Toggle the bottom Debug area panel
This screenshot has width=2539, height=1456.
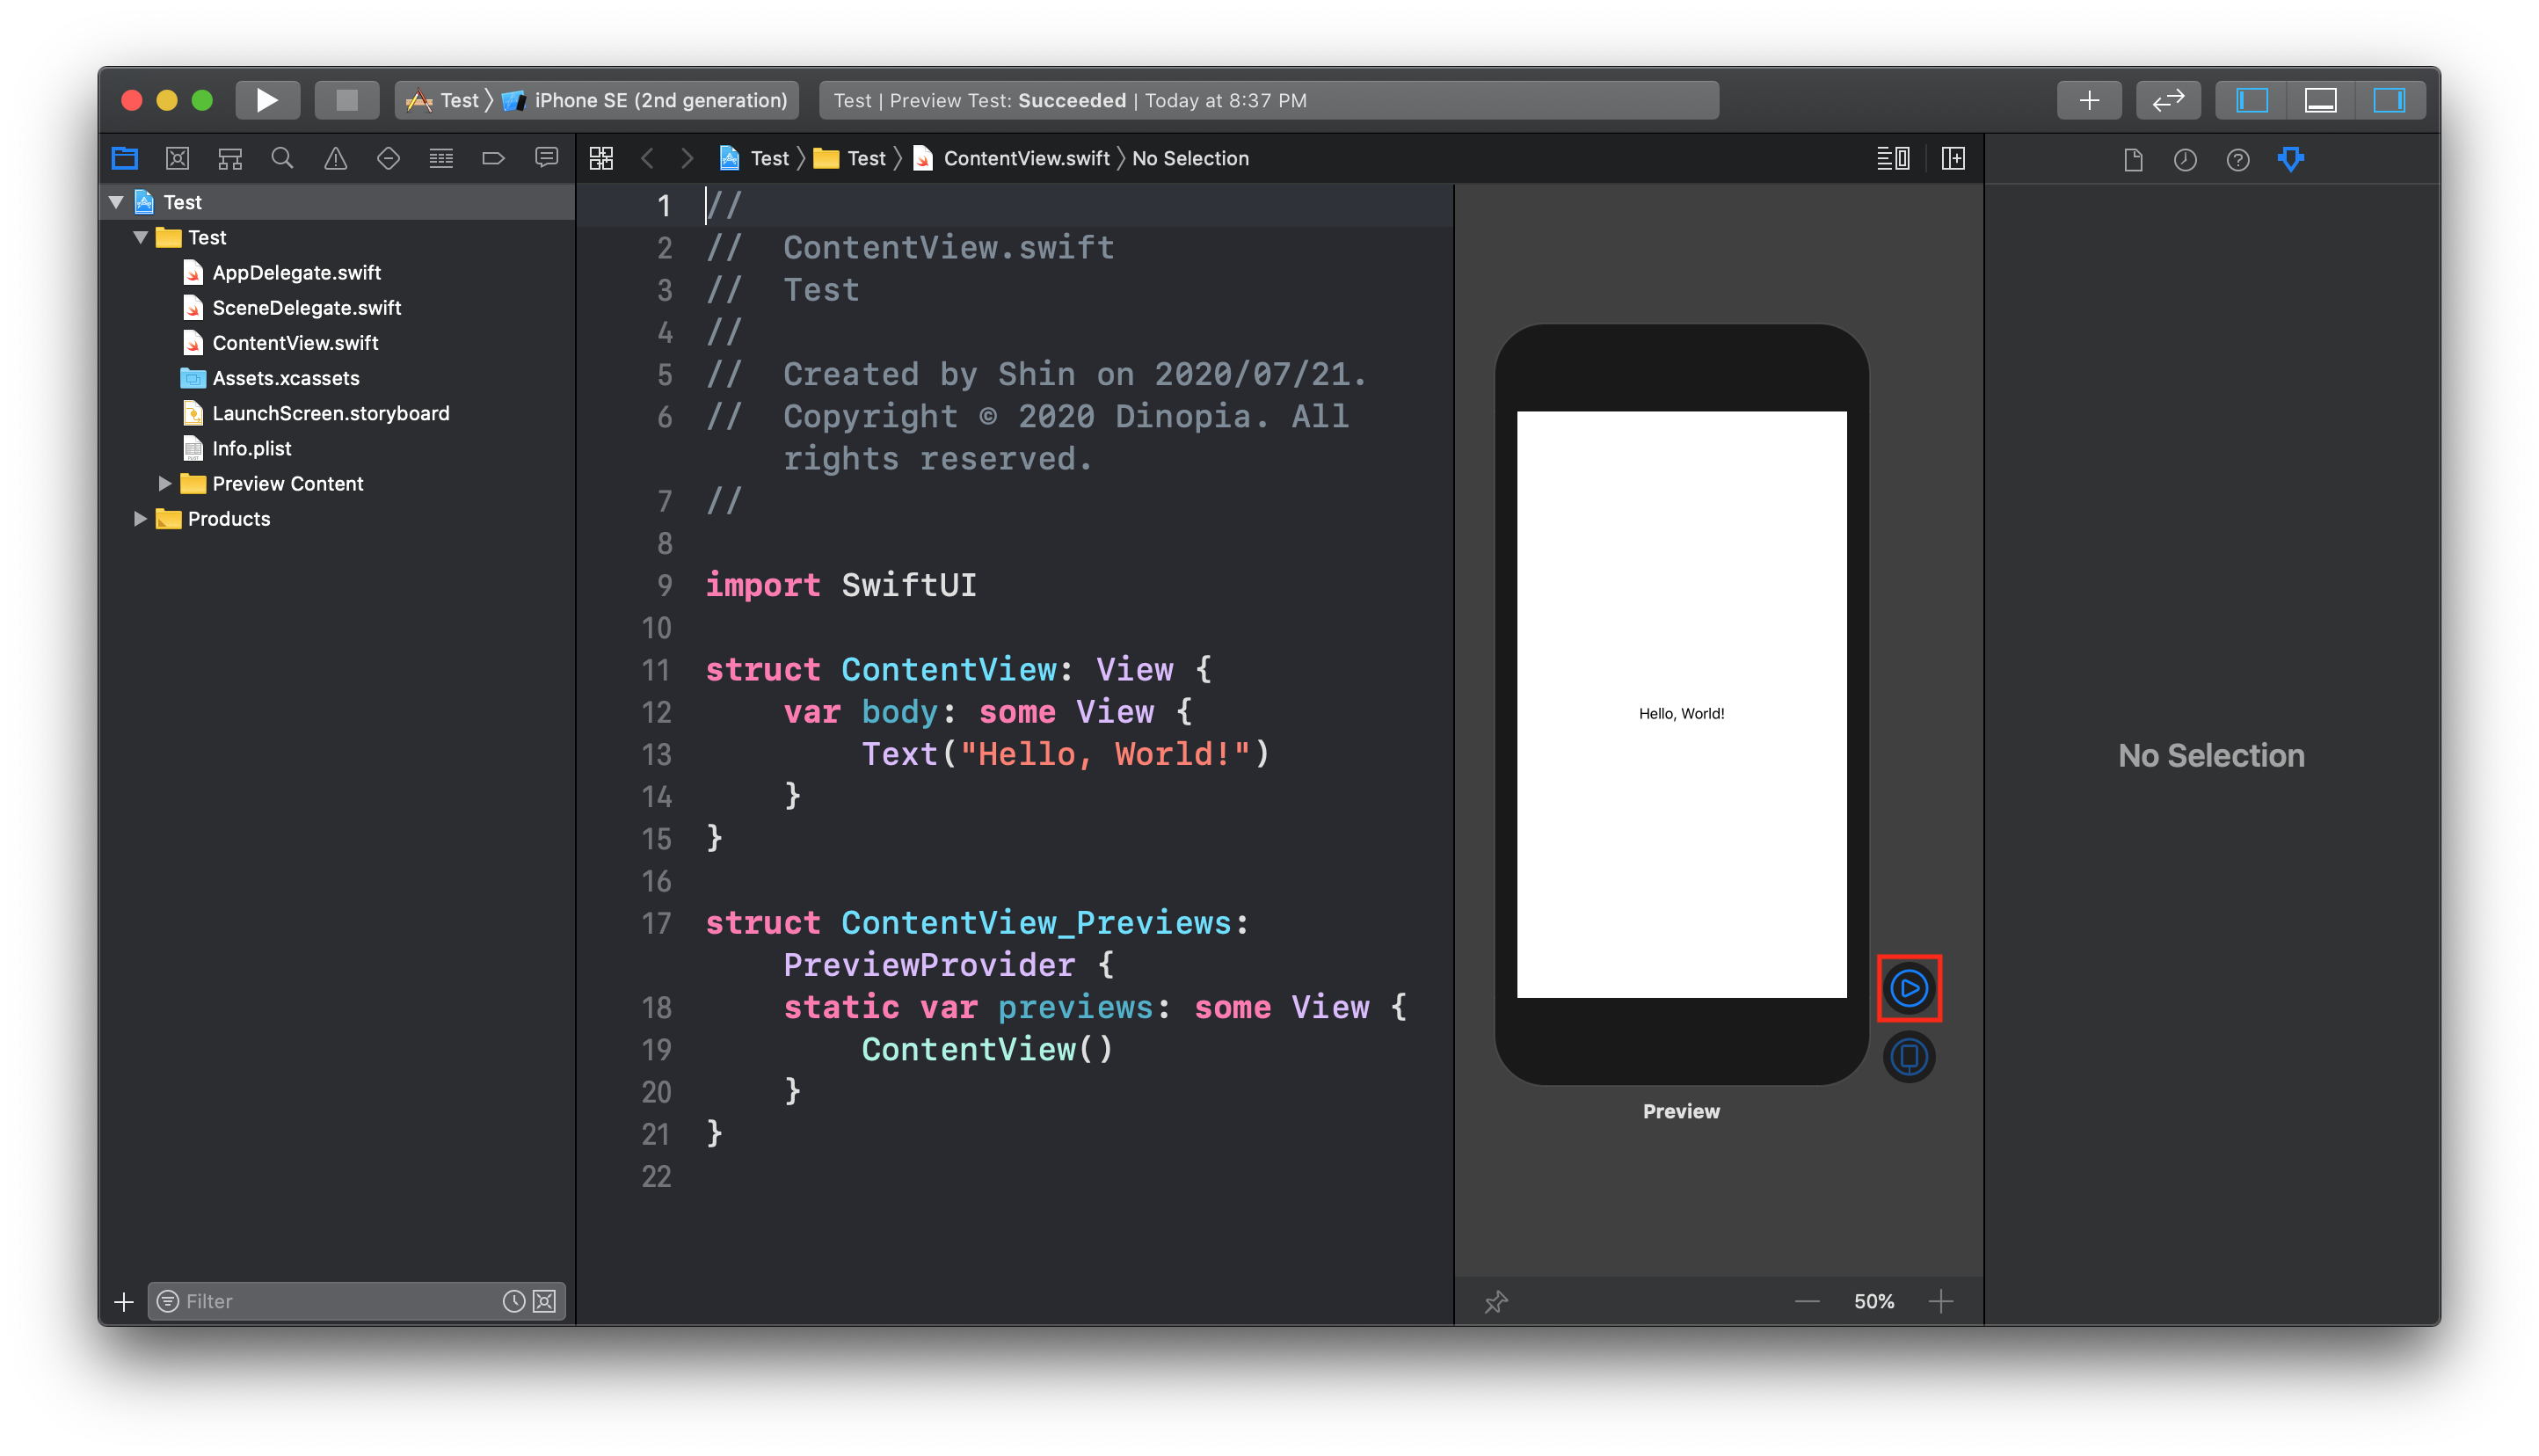(x=2320, y=100)
